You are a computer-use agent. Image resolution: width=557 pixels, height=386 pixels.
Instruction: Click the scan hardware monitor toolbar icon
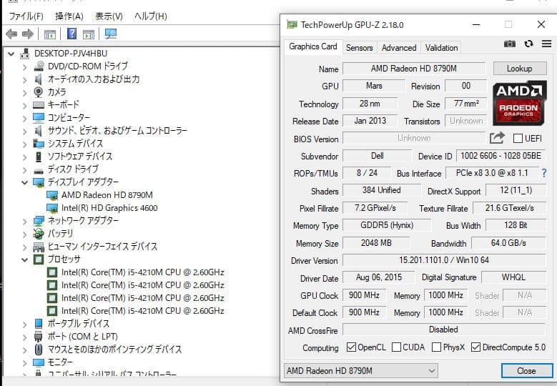click(111, 34)
